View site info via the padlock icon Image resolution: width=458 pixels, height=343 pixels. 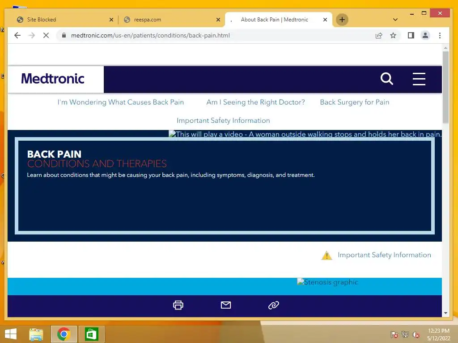64,36
